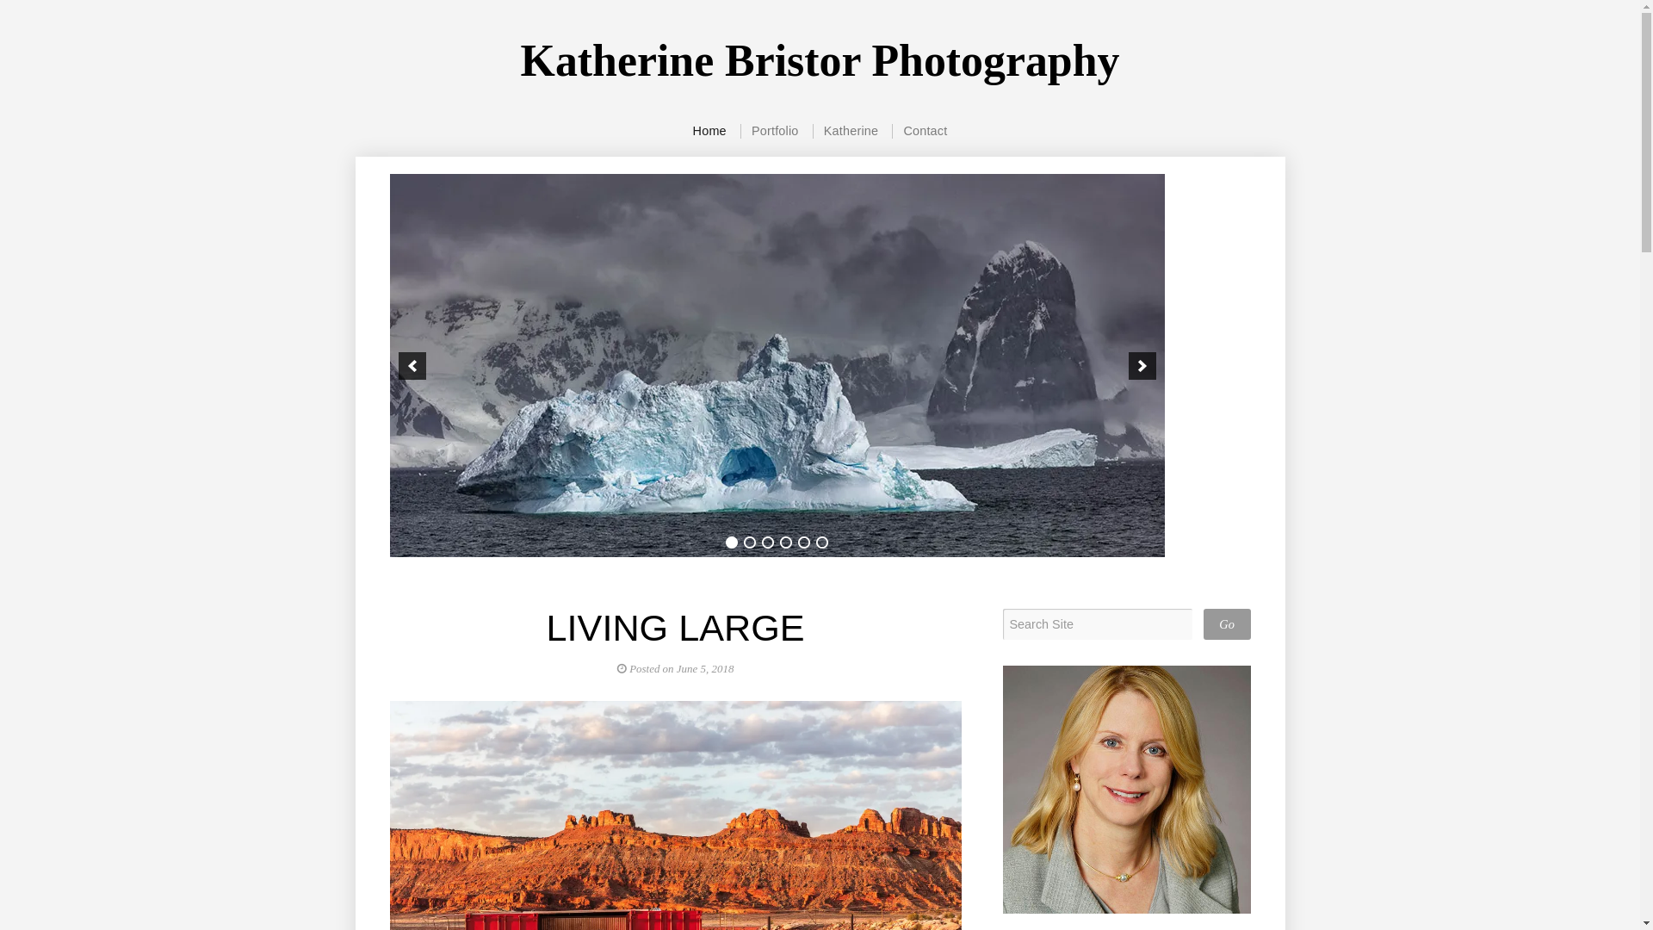Image resolution: width=1653 pixels, height=930 pixels.
Task: Select slideshow dot number 1
Action: (731, 542)
